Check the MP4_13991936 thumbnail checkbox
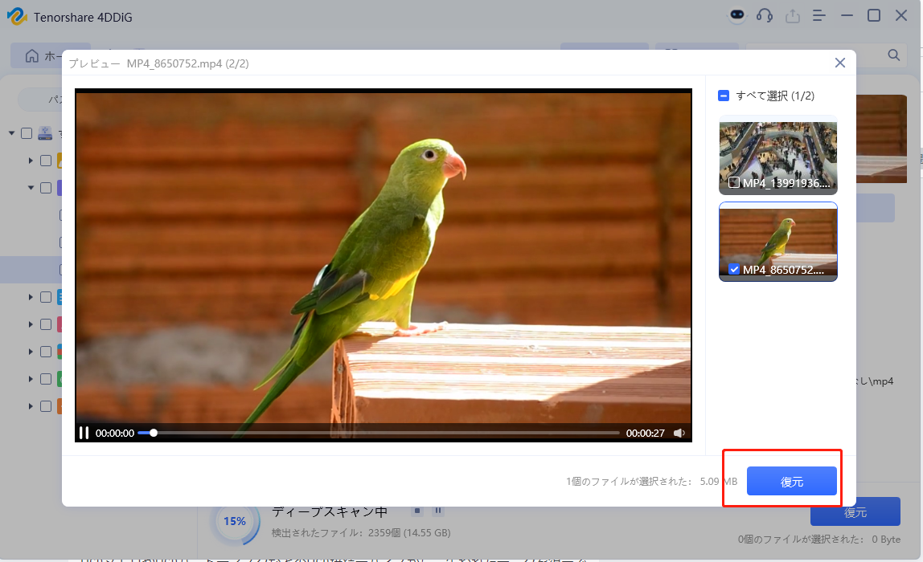The width and height of the screenshot is (923, 562). coord(733,182)
